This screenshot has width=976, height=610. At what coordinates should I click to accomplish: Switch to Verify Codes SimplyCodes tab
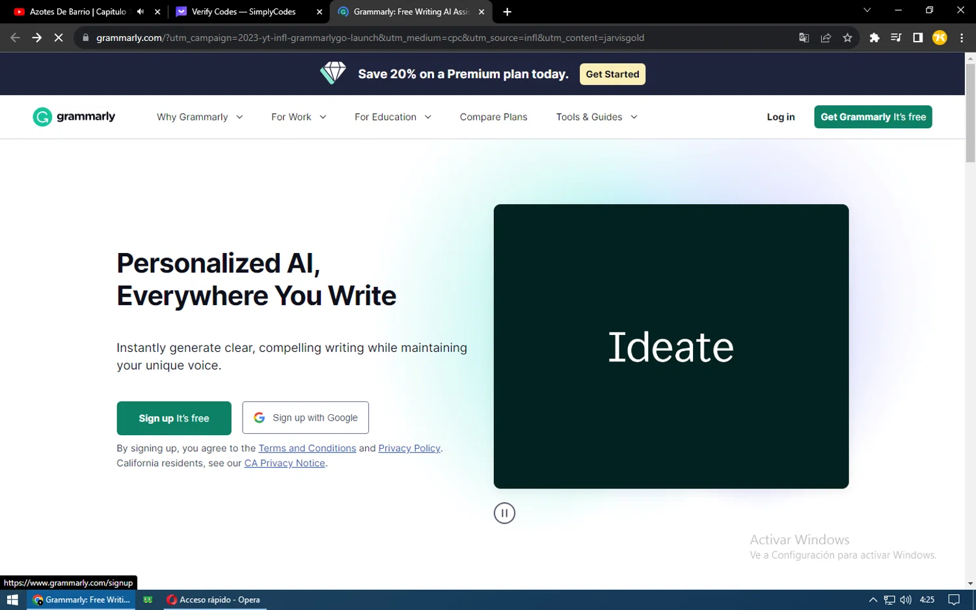click(243, 12)
